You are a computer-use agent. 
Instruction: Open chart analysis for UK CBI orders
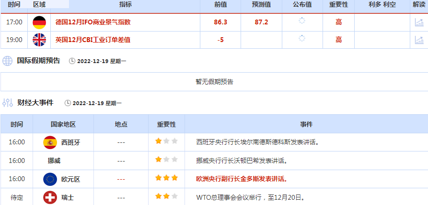[x=418, y=40]
